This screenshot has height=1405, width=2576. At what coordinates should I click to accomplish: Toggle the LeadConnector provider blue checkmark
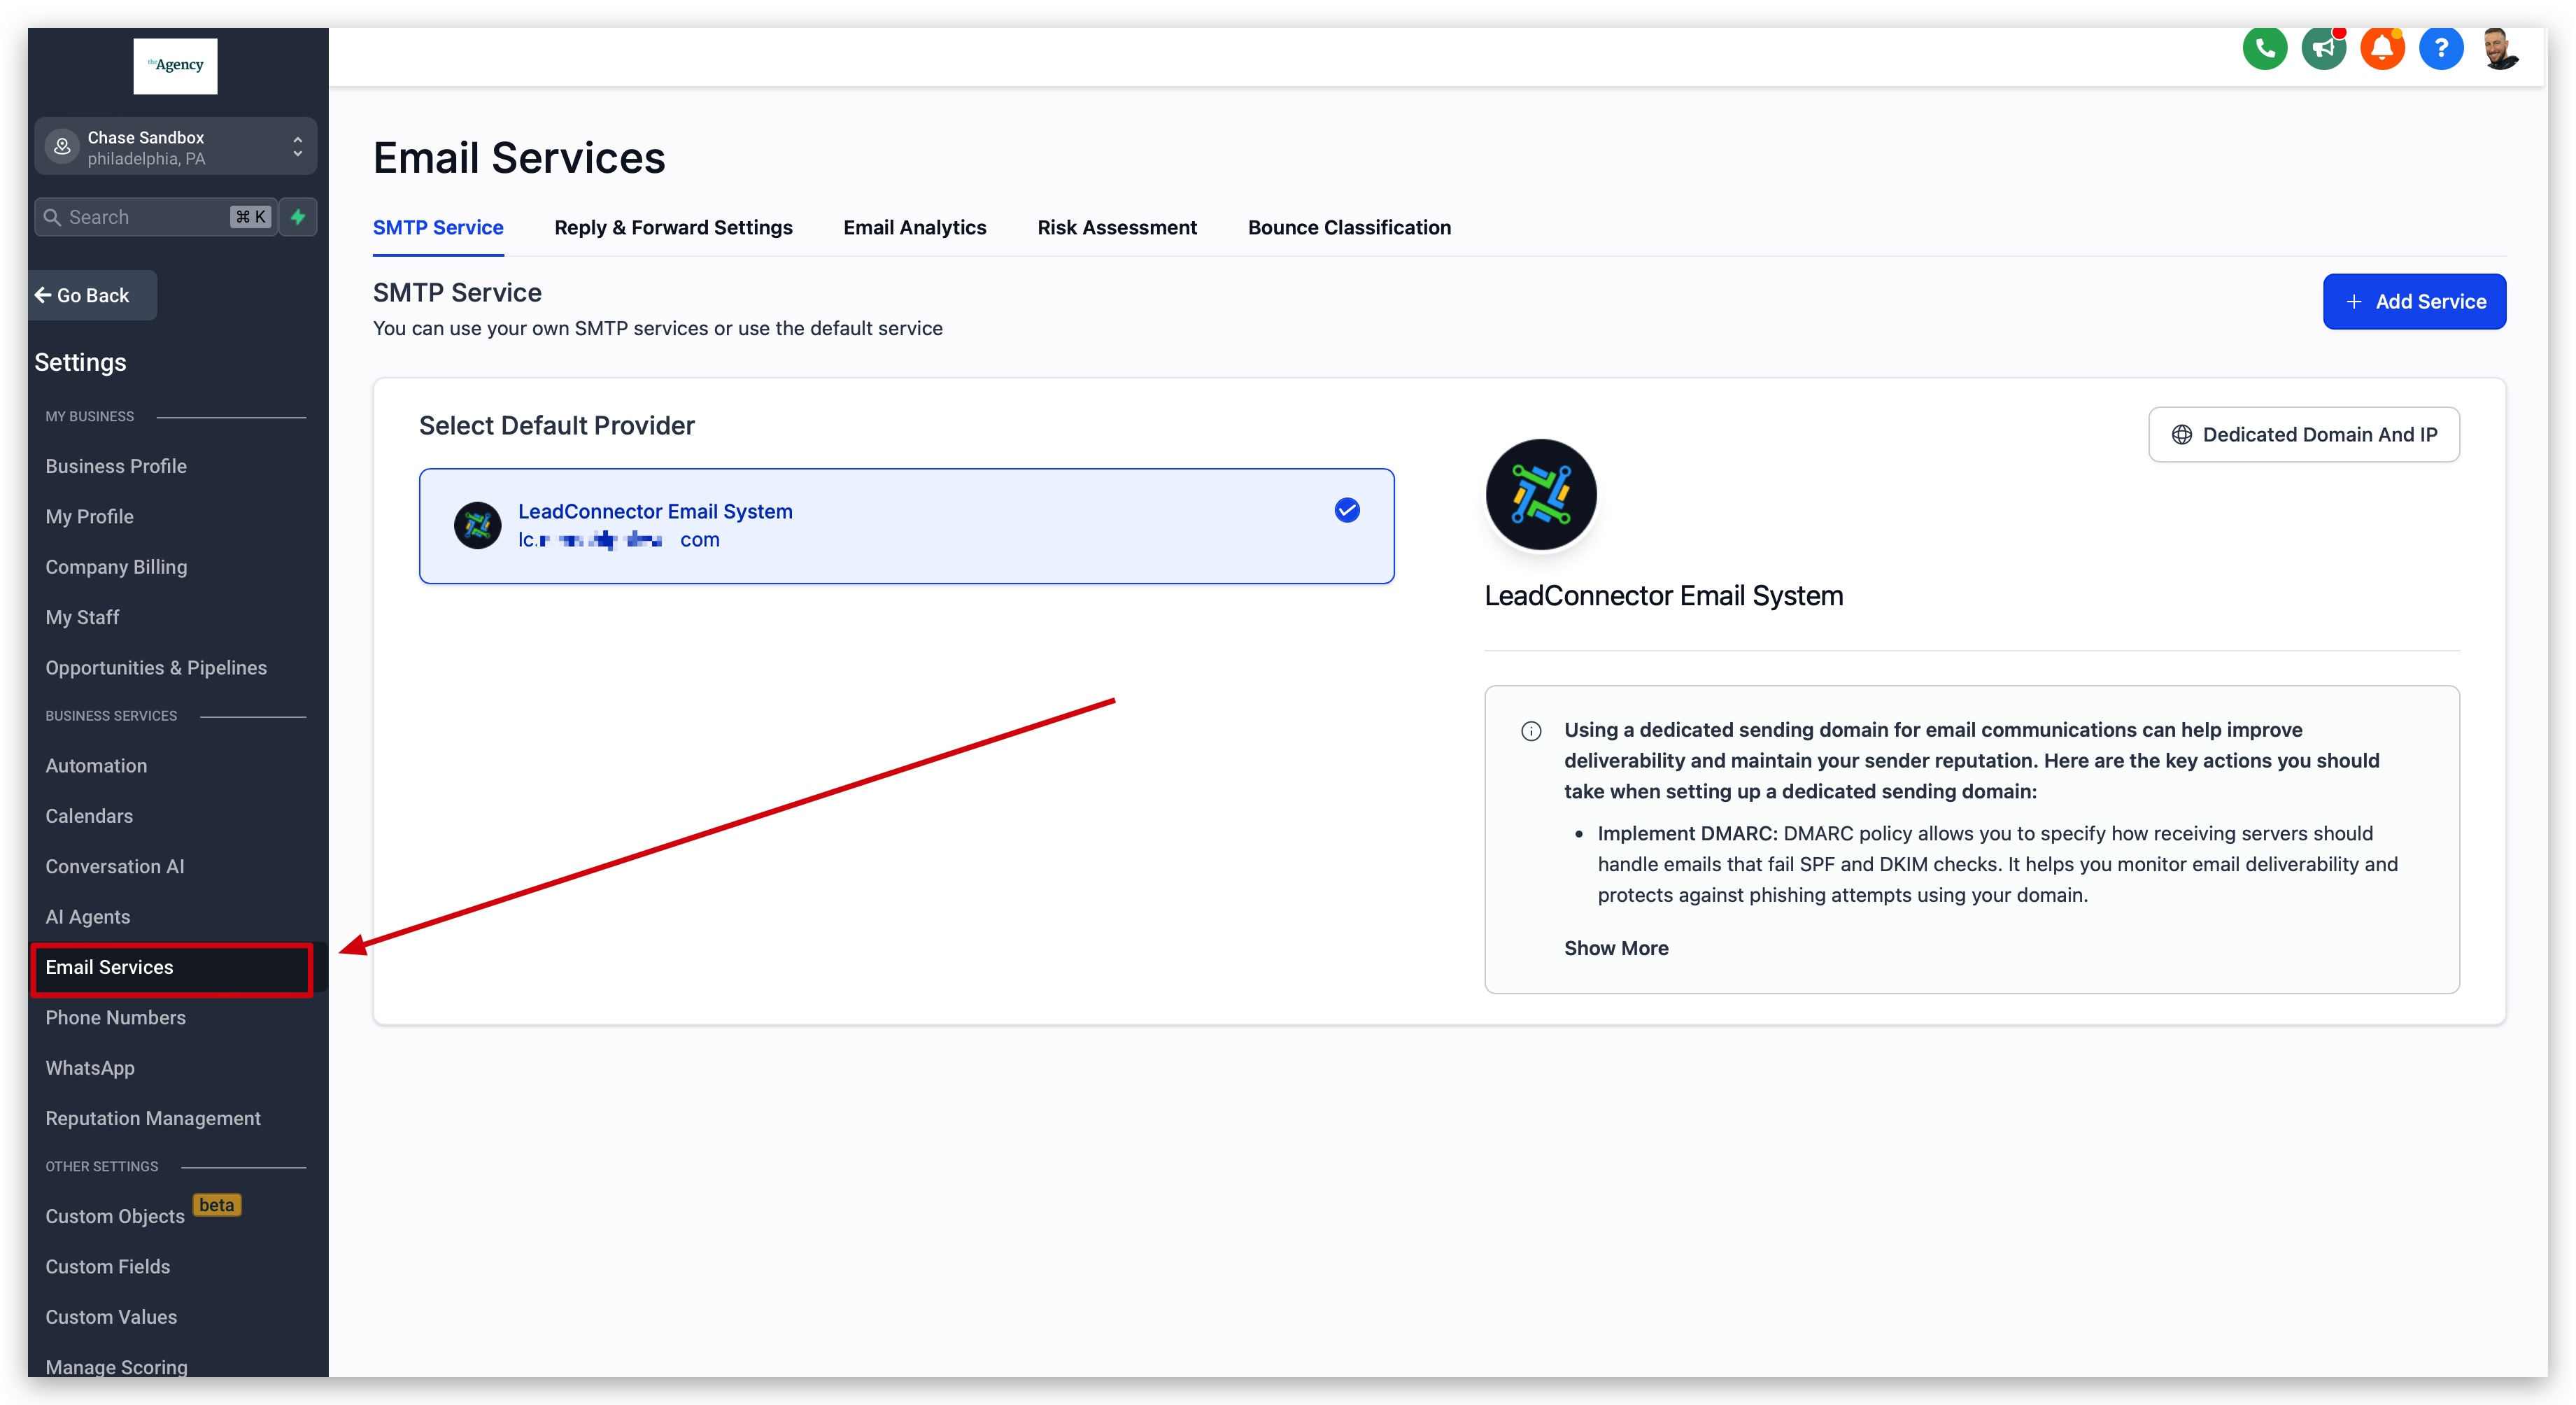coord(1346,511)
